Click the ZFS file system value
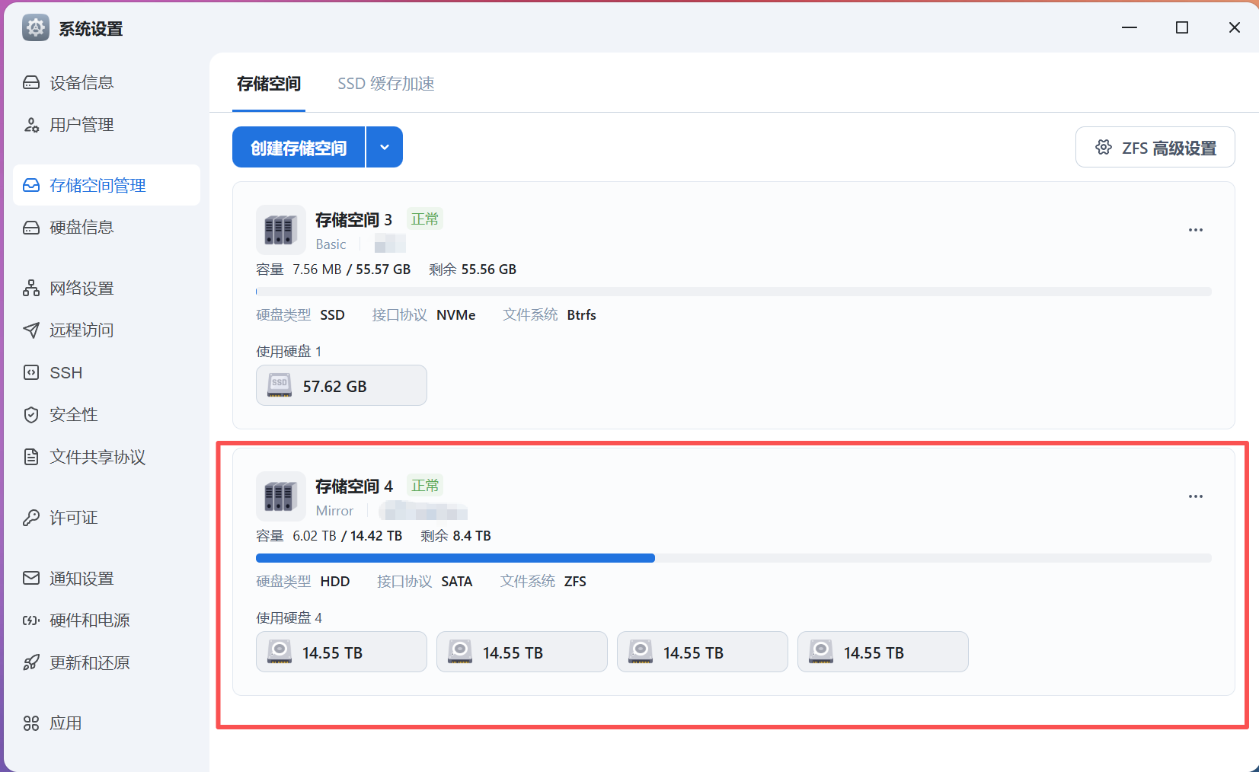Image resolution: width=1259 pixels, height=772 pixels. 575,582
